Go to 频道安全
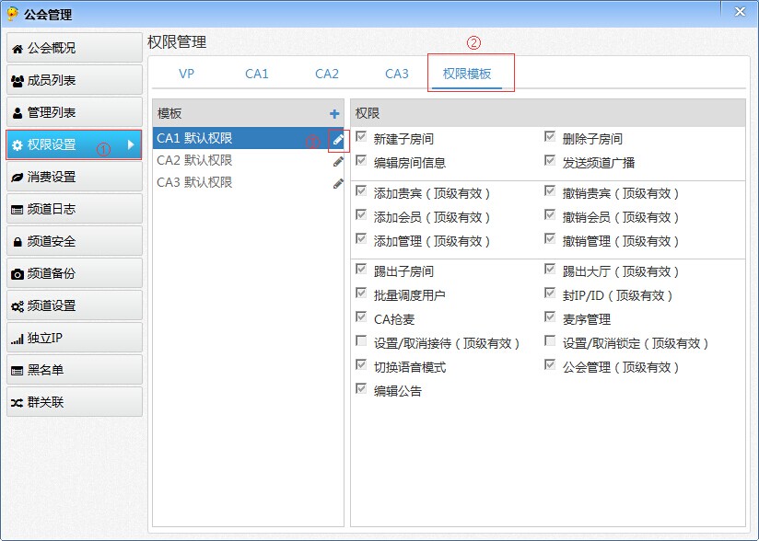Screen dimensions: 759x541 tap(75, 241)
